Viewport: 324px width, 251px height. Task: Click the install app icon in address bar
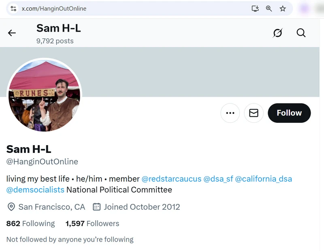click(255, 9)
